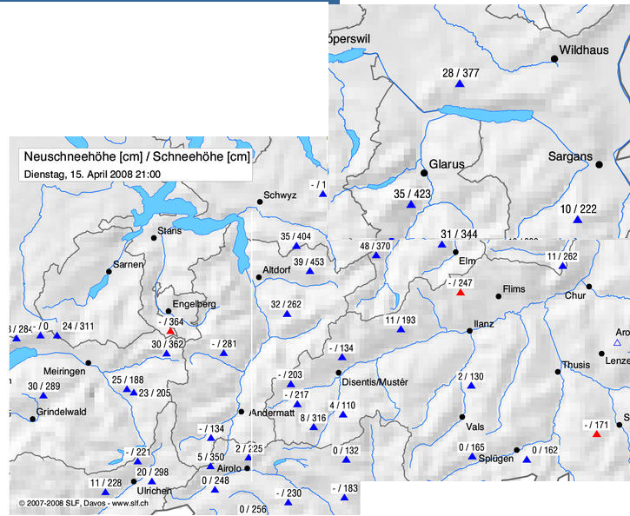Select the 31 / 344 snow value label
Screen dimensions: 630x516
pyautogui.click(x=459, y=234)
